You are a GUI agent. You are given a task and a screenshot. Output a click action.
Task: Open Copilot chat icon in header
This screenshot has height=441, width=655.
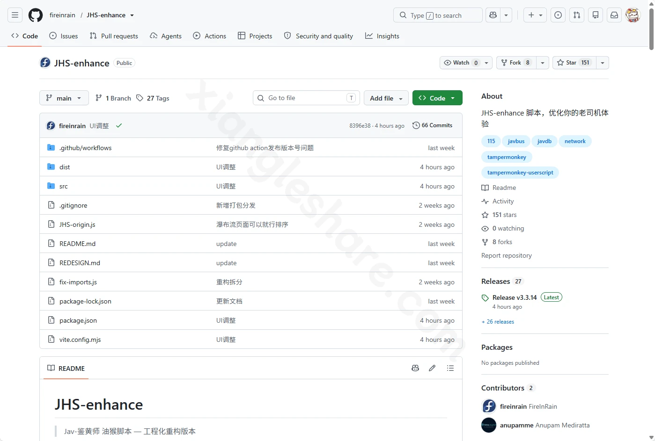[x=493, y=15]
